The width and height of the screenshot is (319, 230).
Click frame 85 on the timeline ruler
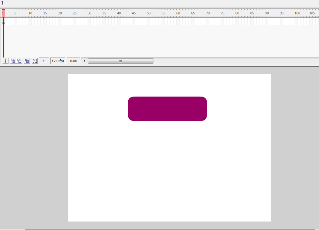(252, 13)
